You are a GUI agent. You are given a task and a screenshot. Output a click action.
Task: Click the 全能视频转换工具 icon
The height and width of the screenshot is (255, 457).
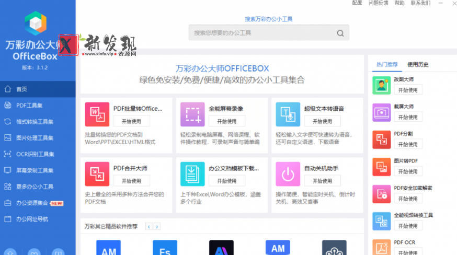coord(382,221)
